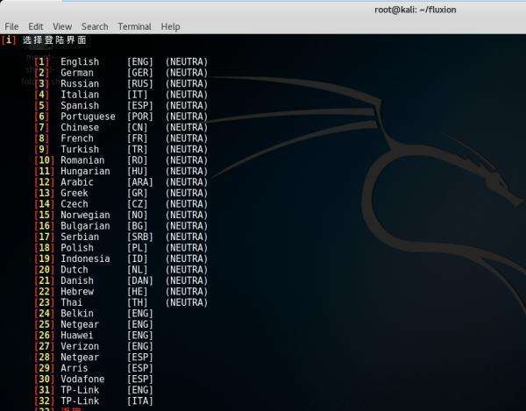
Task: Click the Czech list entry
Action: [75, 204]
